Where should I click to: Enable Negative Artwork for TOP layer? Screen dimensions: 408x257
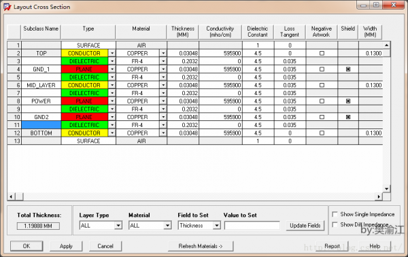[322, 53]
